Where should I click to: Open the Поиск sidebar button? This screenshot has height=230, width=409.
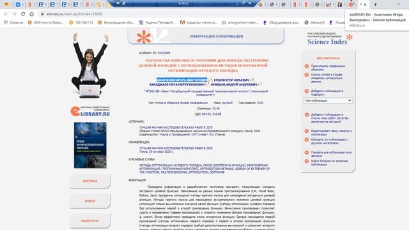[90, 201]
